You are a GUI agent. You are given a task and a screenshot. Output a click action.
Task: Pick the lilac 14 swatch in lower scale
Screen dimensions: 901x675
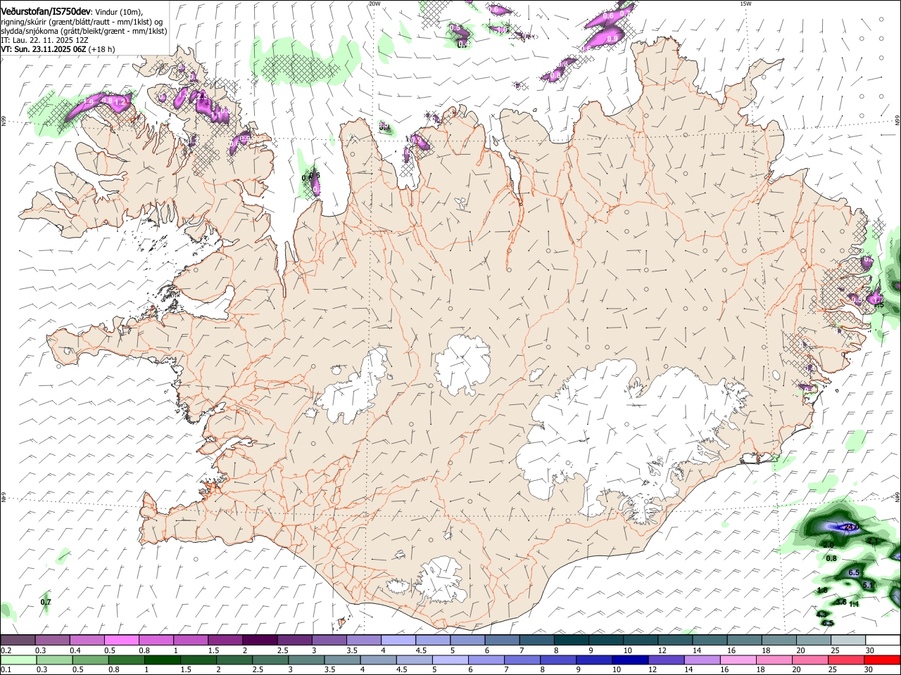coord(702,660)
